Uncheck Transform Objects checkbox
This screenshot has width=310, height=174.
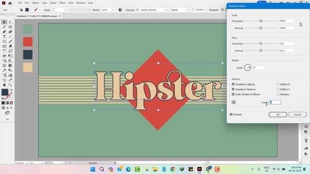tap(233, 84)
